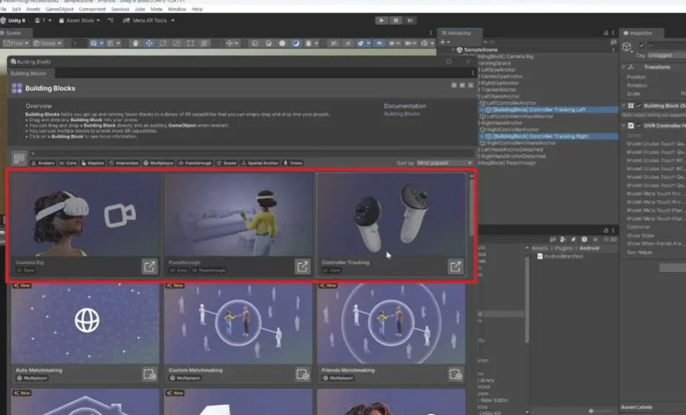Open the GameObject menu
Image resolution: width=686 pixels, height=415 pixels.
59,9
